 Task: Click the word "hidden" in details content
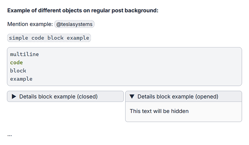click(x=179, y=111)
